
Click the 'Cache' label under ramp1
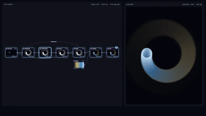point(82,69)
